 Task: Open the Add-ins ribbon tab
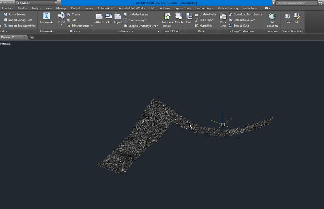(x=165, y=8)
